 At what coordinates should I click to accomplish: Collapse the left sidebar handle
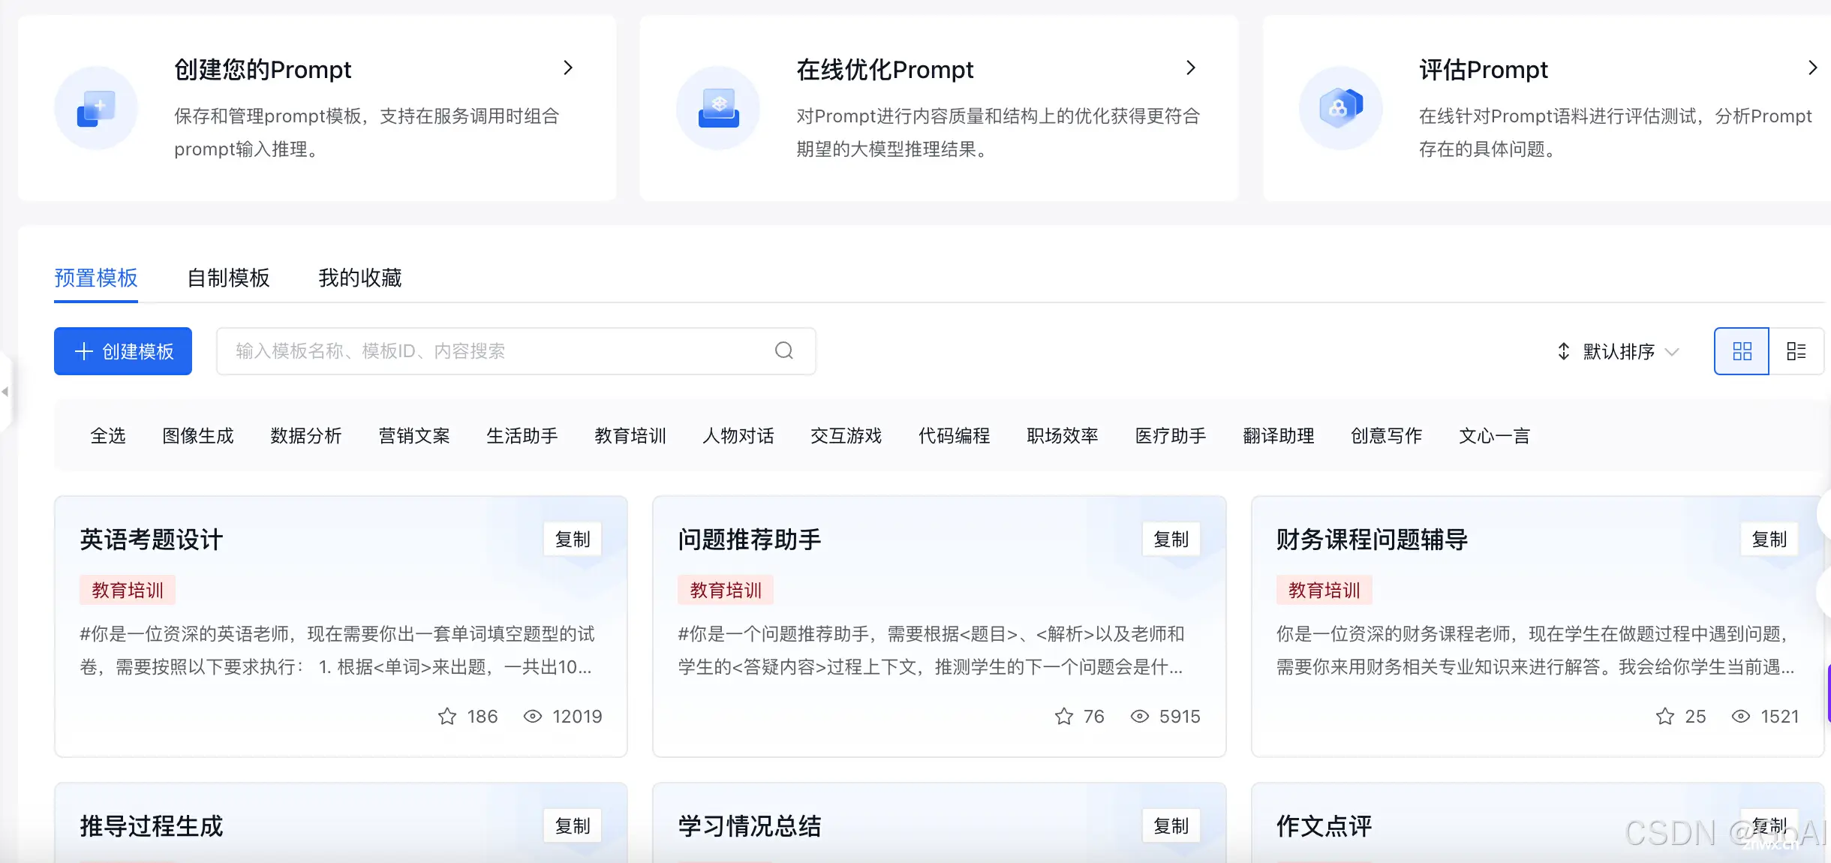click(x=5, y=392)
